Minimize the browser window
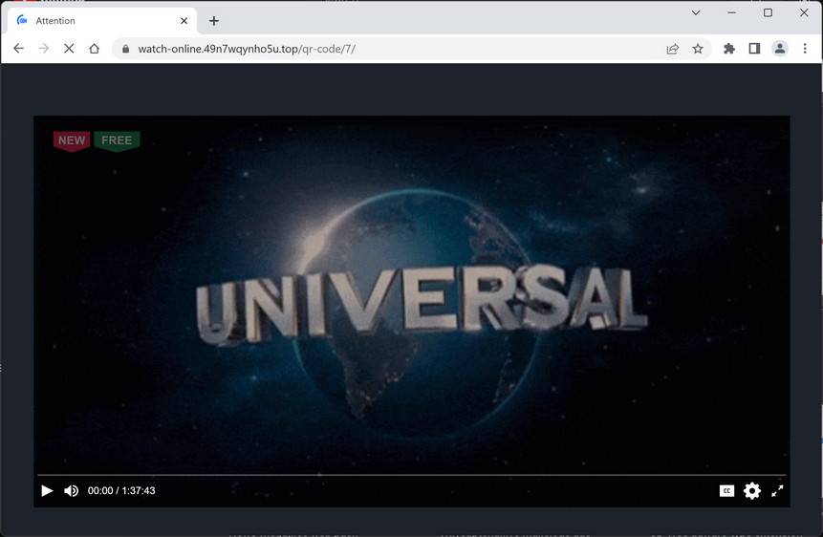Image resolution: width=823 pixels, height=537 pixels. [731, 12]
